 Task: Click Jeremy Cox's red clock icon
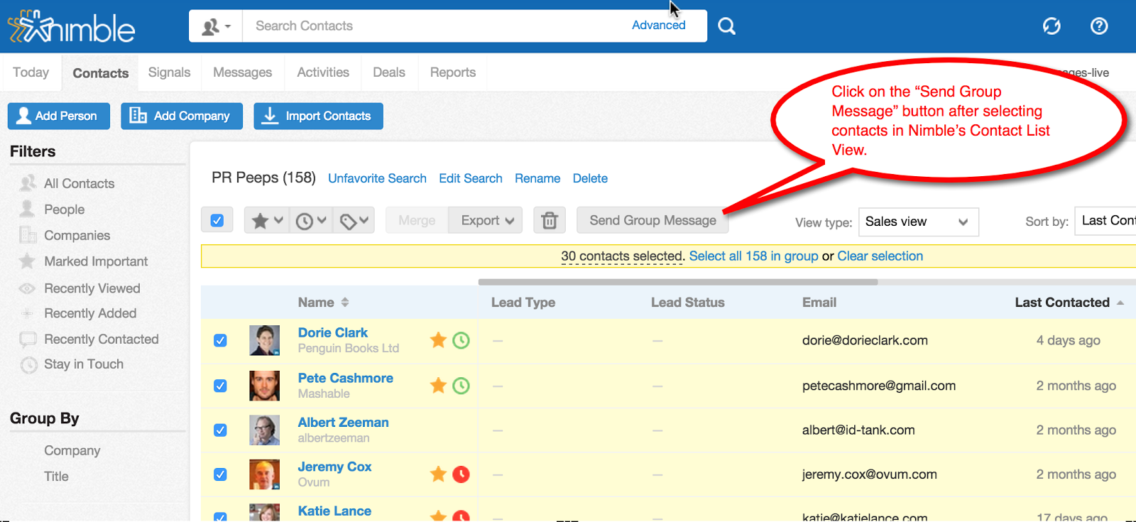click(x=461, y=474)
